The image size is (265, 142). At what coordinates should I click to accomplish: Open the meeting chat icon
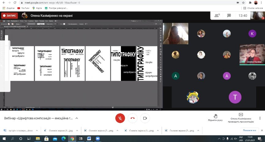229,16
